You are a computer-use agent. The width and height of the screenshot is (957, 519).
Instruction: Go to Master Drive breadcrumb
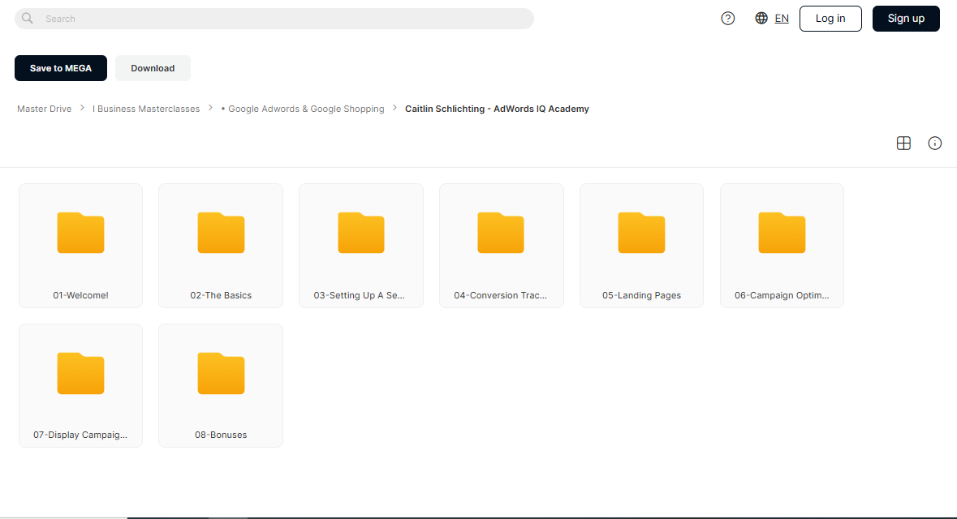[44, 109]
